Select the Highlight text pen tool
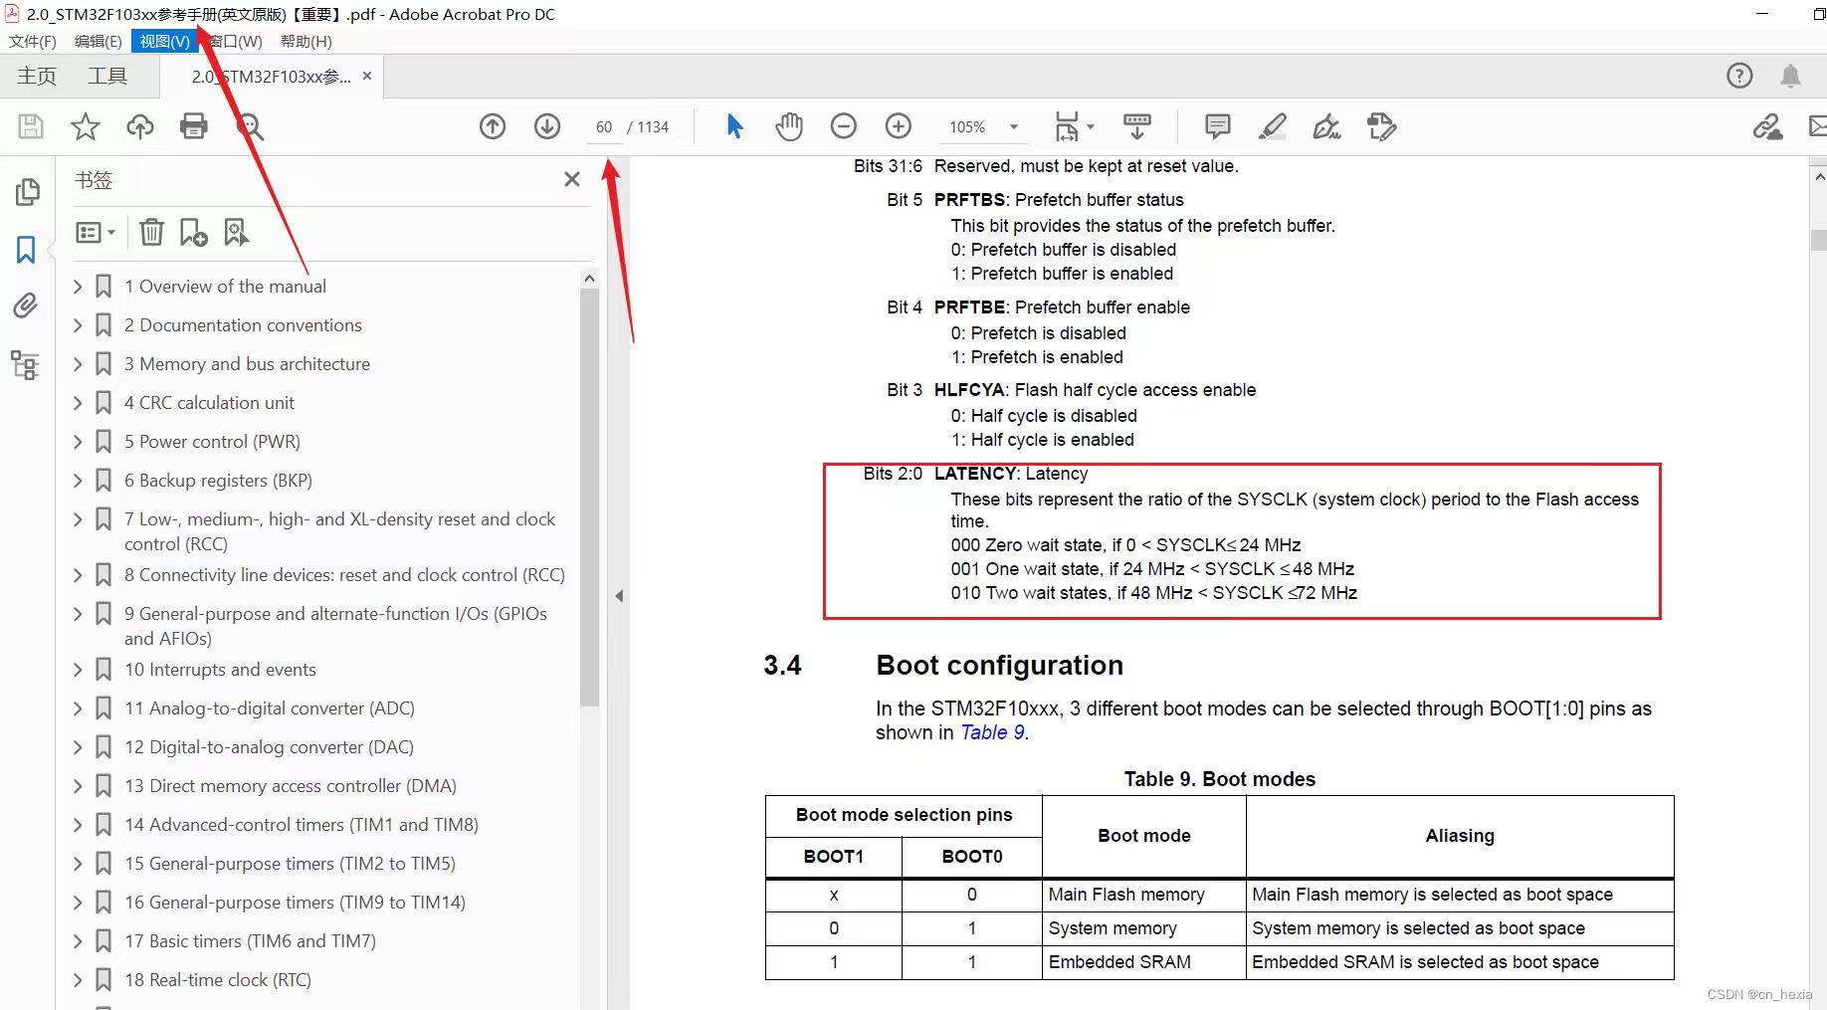The image size is (1827, 1010). pos(1272,126)
